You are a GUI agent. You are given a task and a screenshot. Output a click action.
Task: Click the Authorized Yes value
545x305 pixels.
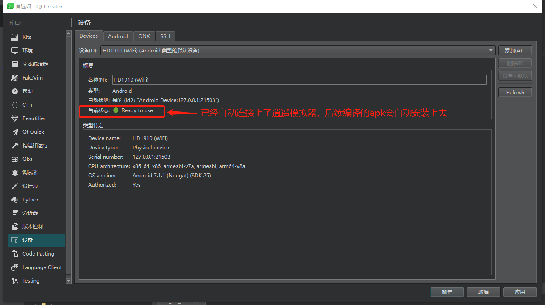(x=136, y=185)
